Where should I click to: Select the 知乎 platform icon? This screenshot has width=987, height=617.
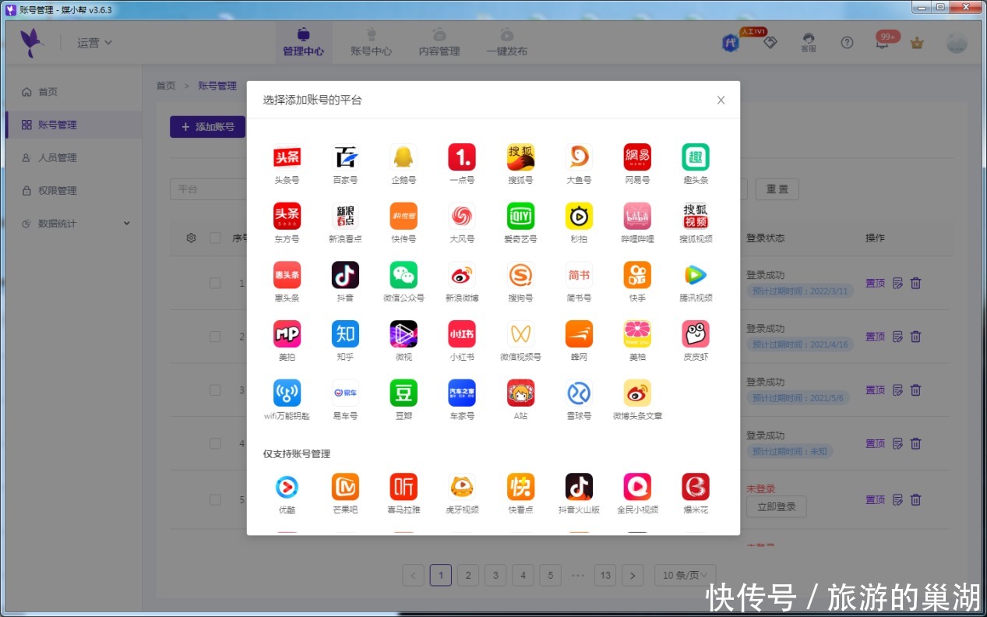click(x=345, y=334)
